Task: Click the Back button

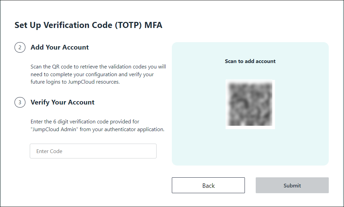Action: pos(208,185)
